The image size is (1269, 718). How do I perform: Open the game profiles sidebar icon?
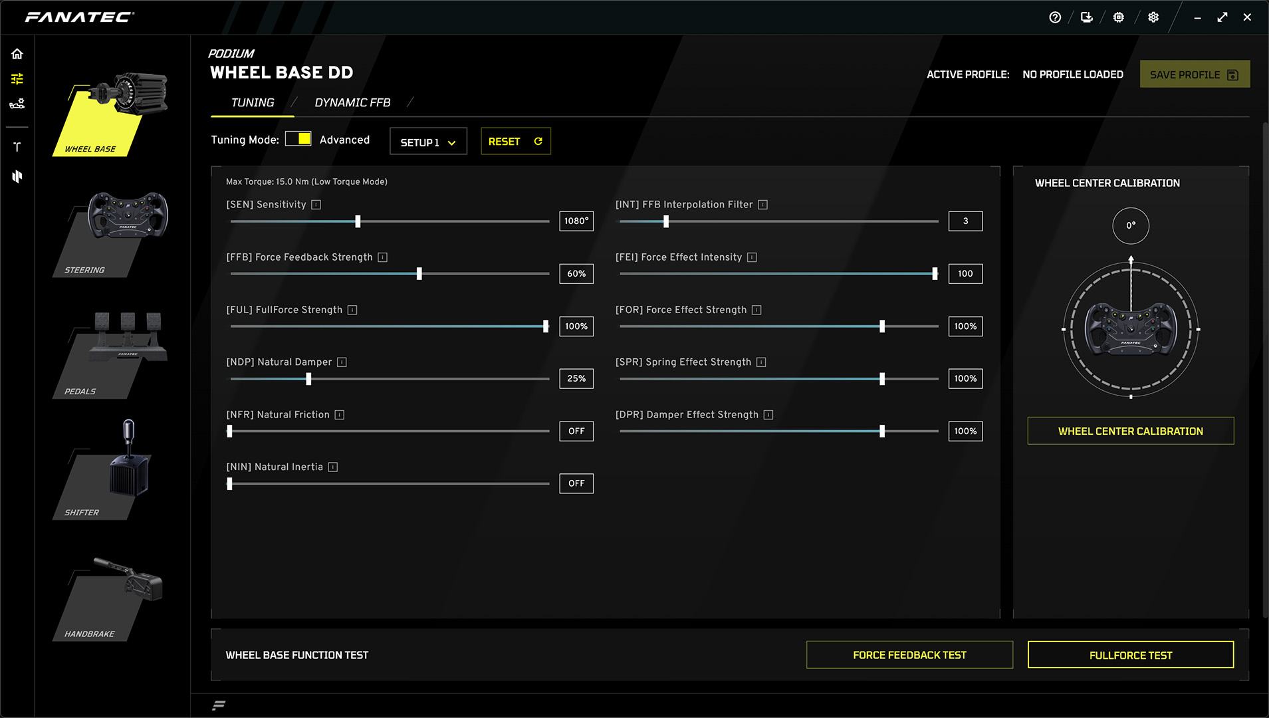17,104
